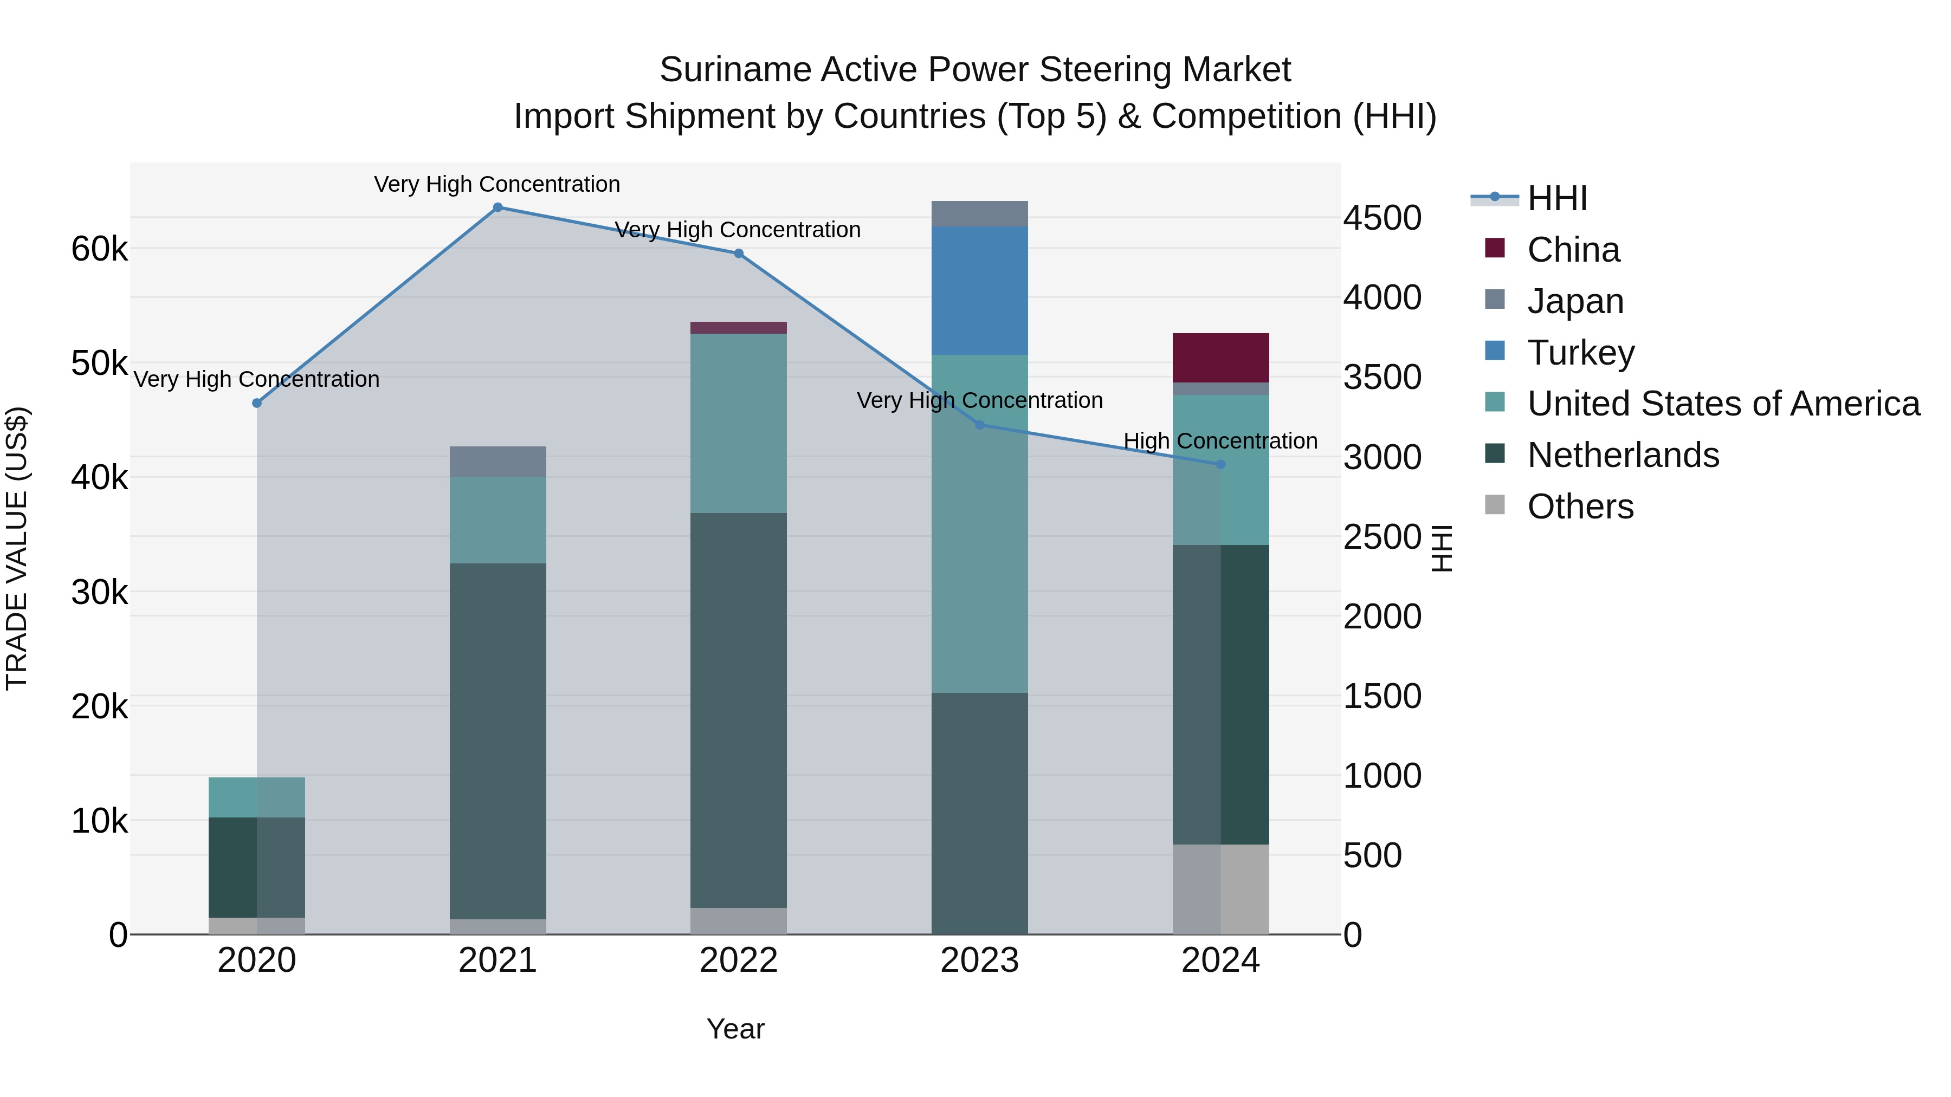Click the Turkey legend color swatch

[x=1494, y=350]
